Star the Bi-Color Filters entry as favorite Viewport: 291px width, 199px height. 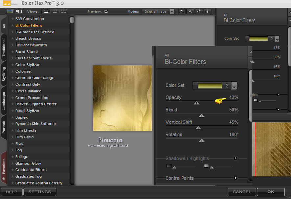click(12, 25)
